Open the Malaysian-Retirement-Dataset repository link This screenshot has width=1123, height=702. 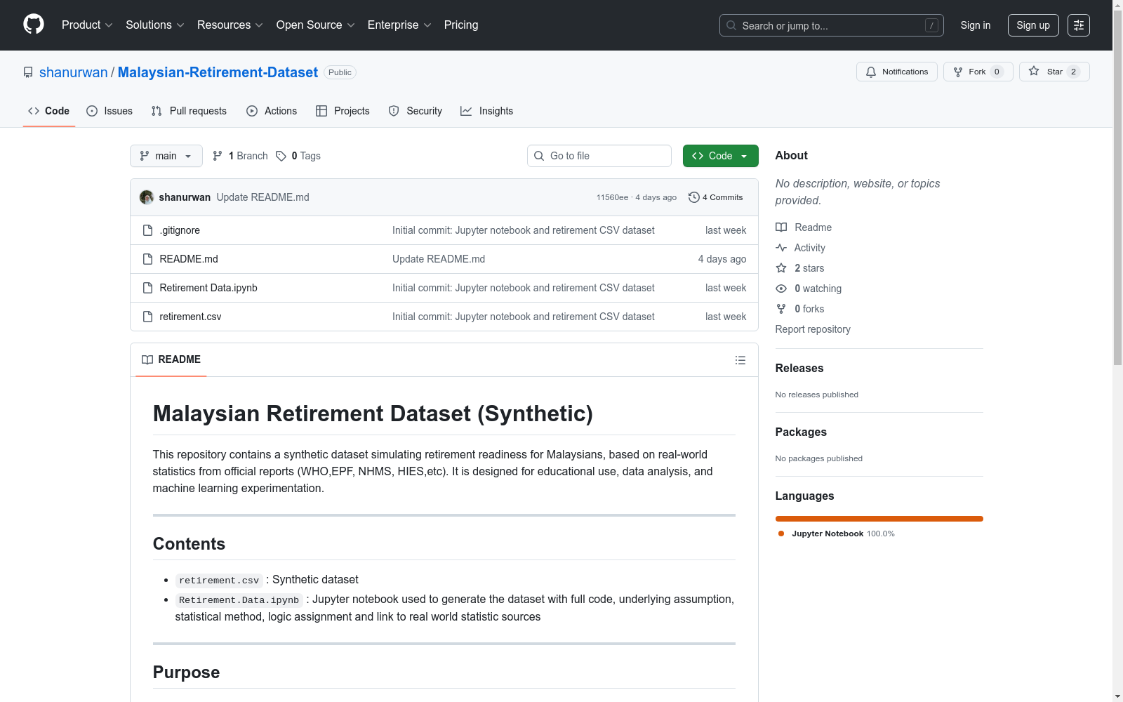point(218,72)
